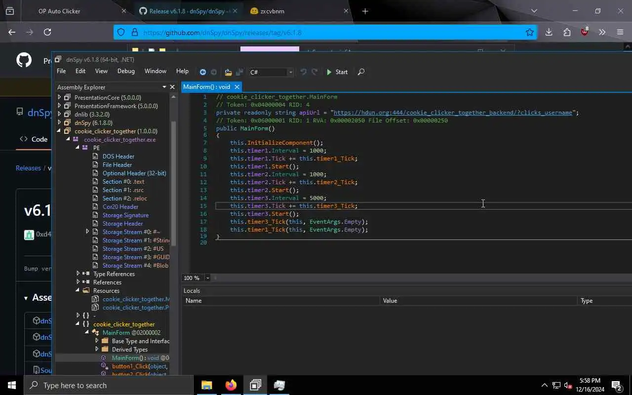Select Section #2: .reloc

pos(125,198)
